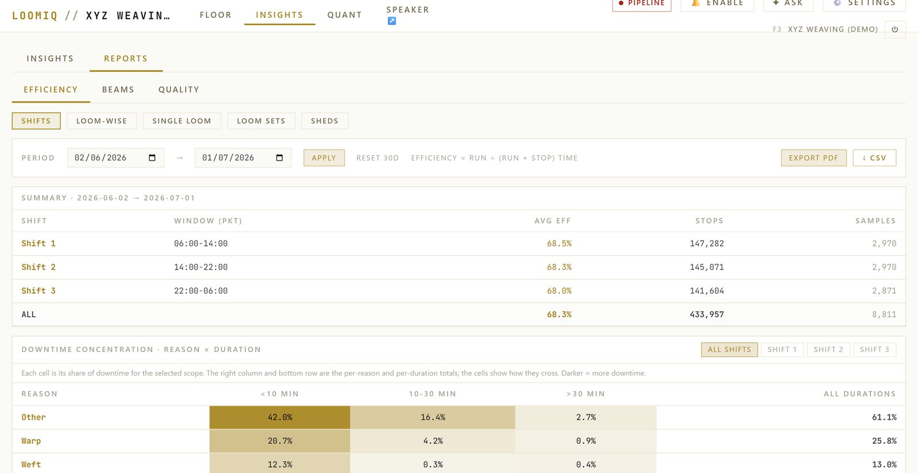This screenshot has height=473, width=918.
Task: Select the Loom Sets view chip
Action: 261,121
